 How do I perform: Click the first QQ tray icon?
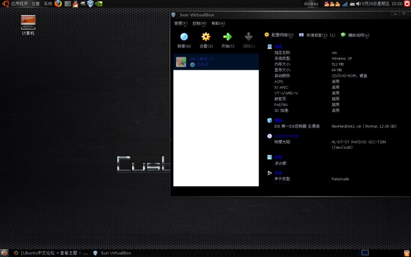pyautogui.click(x=327, y=4)
